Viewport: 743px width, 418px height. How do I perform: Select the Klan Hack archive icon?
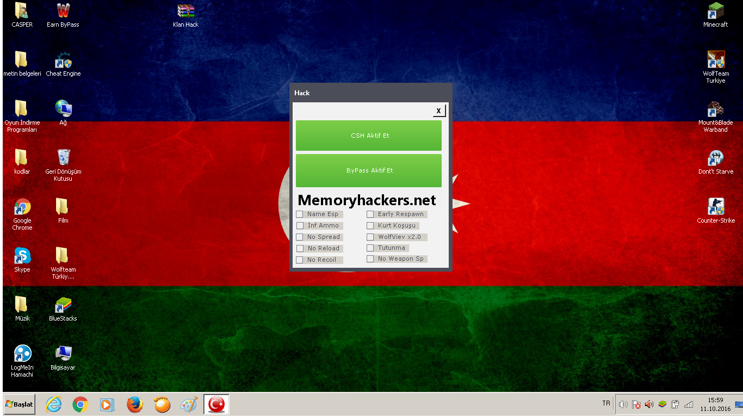coord(185,15)
